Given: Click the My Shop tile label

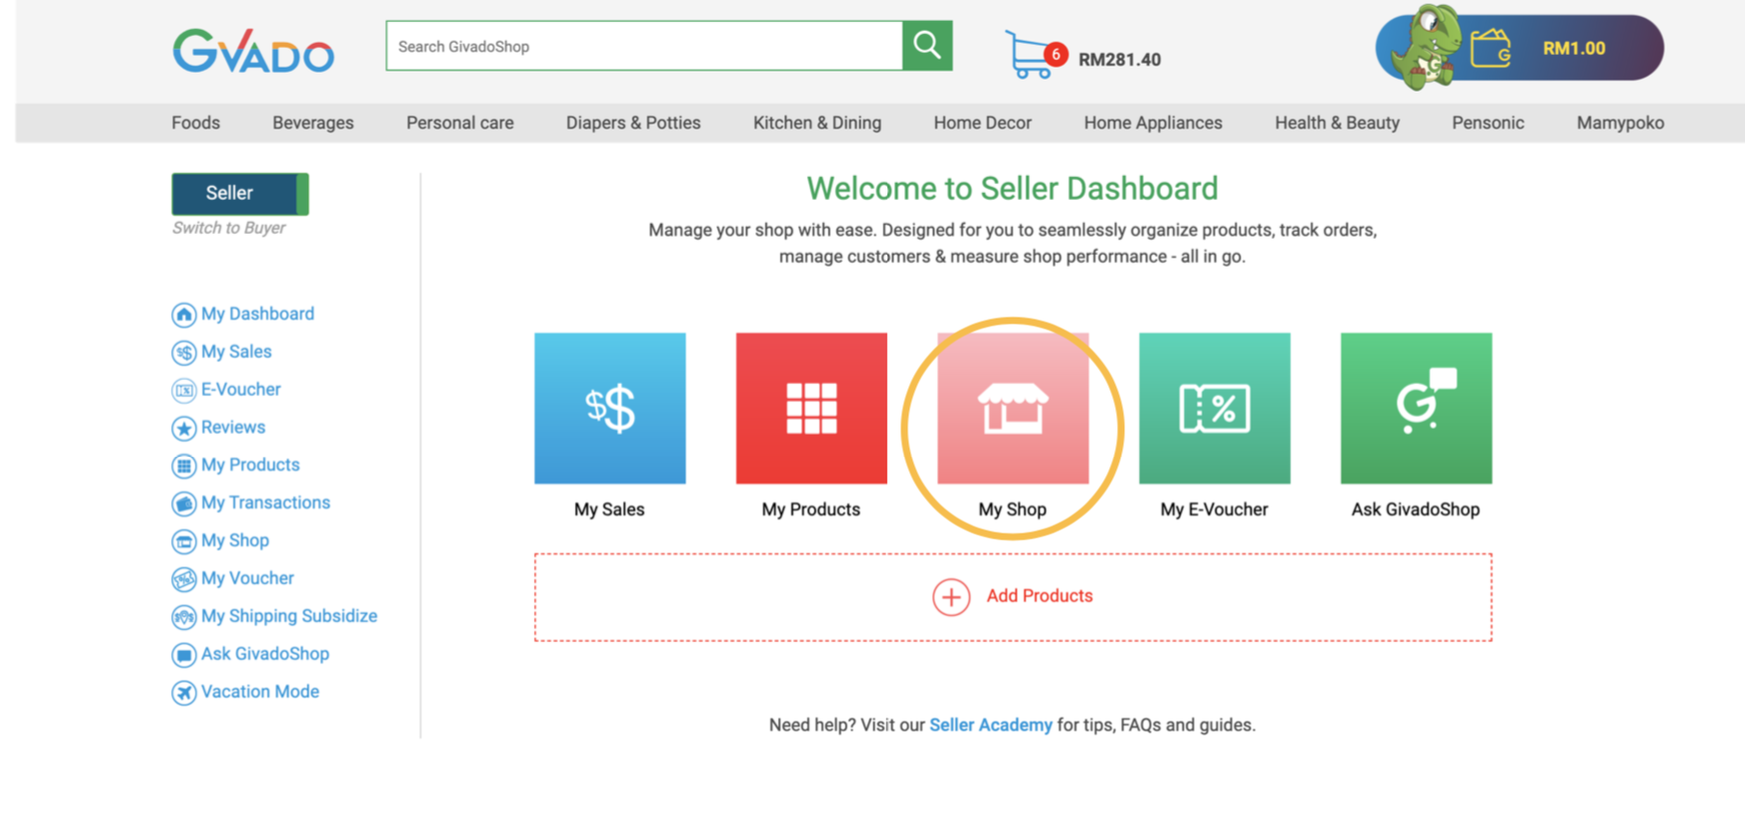Looking at the screenshot, I should click(1013, 509).
